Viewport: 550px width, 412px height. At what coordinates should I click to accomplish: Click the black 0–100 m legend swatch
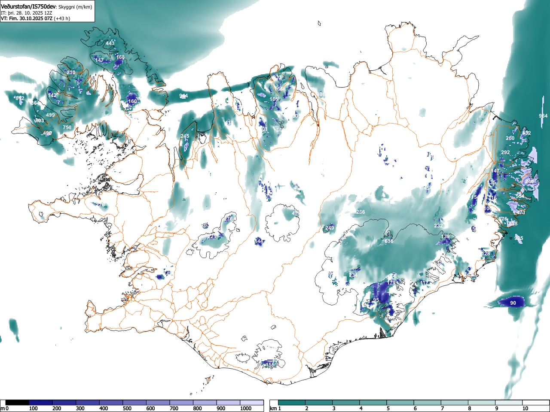pyautogui.click(x=18, y=403)
